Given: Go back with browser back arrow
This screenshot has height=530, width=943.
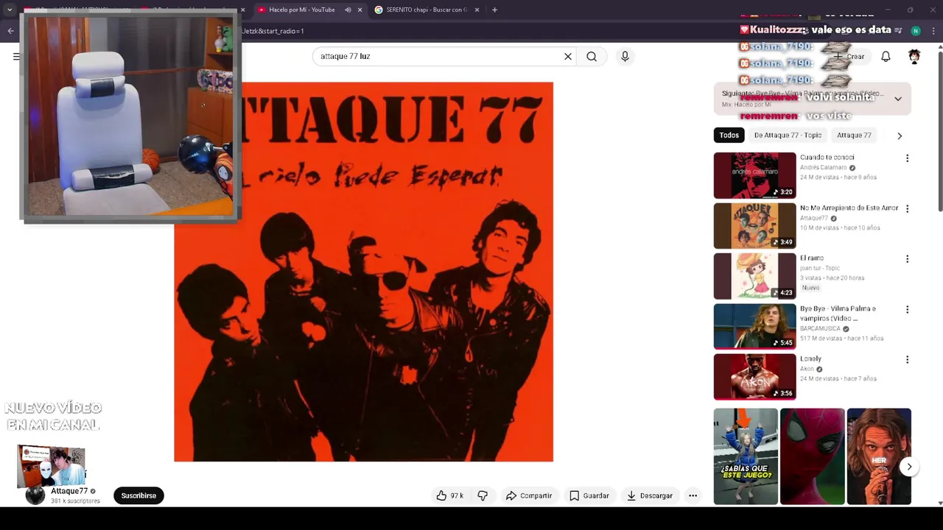Looking at the screenshot, I should pos(10,31).
